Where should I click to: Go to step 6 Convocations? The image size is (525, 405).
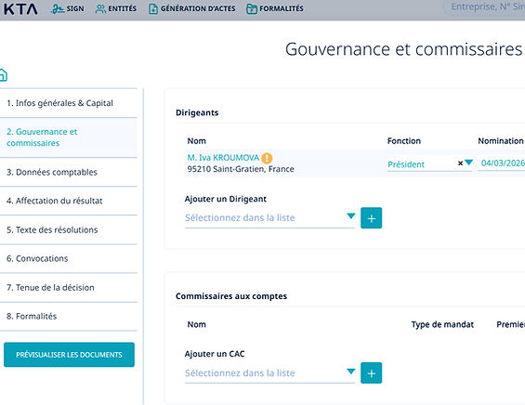69,259
